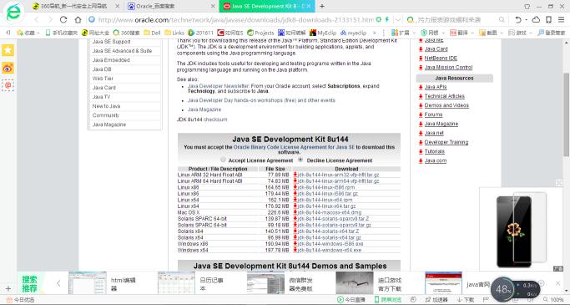The image size is (570, 305).
Task: Open a new tab with the plus button
Action: (322, 6)
